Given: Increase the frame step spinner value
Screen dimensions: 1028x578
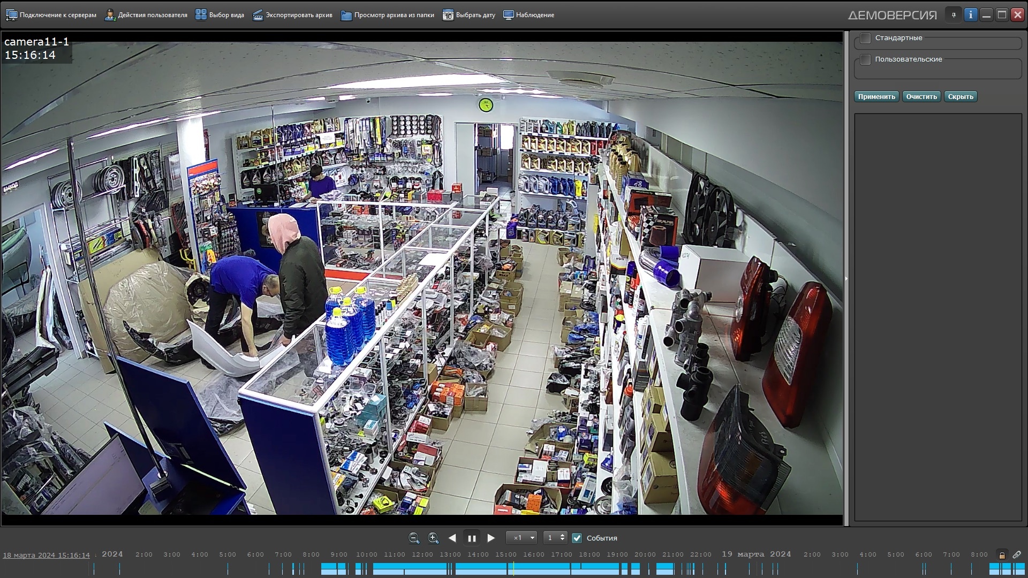Looking at the screenshot, I should pyautogui.click(x=562, y=535).
